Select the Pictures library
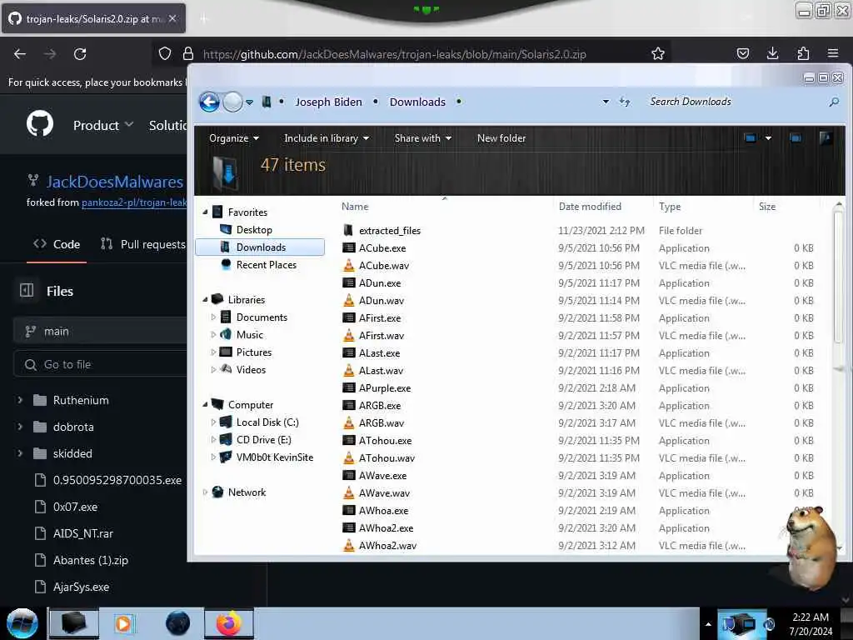 pos(253,352)
